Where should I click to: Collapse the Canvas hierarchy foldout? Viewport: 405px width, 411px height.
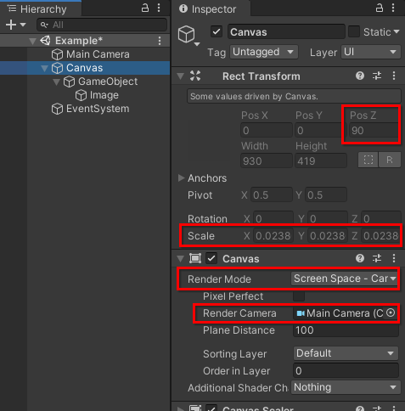coord(44,68)
